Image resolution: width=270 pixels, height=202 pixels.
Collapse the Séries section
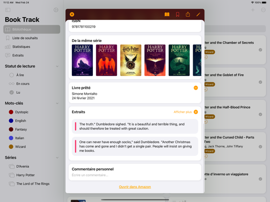point(57,158)
